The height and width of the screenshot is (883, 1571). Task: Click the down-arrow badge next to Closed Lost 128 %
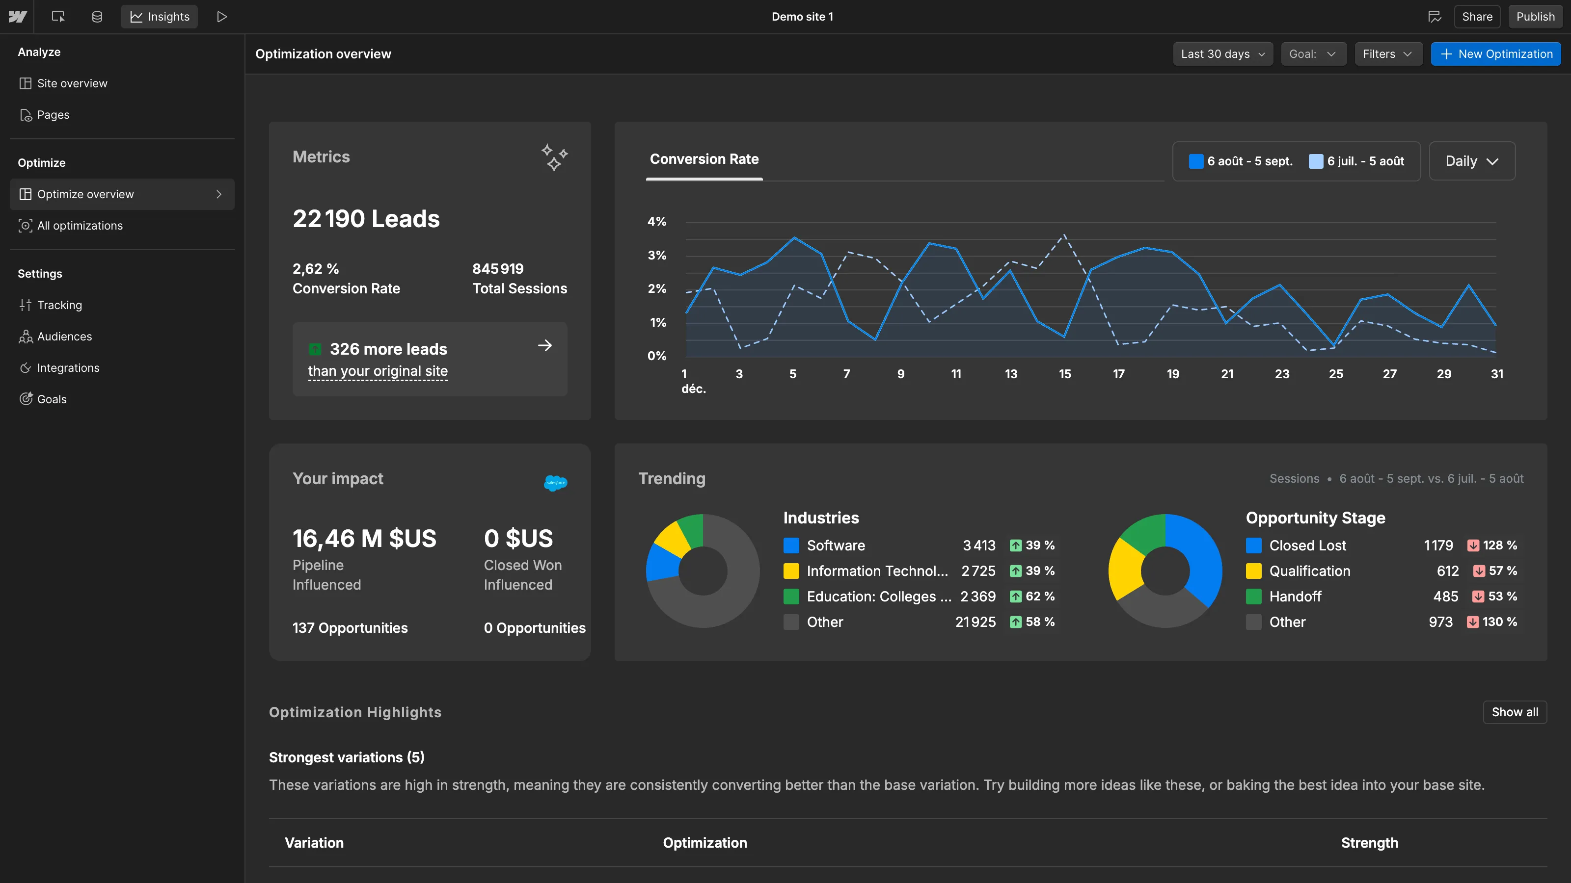tap(1473, 545)
